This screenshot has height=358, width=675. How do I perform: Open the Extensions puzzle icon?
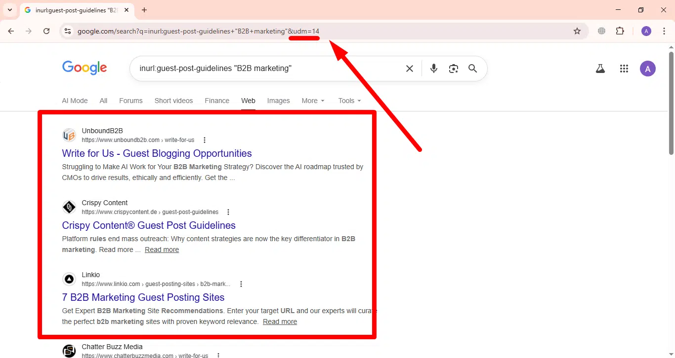pos(620,31)
